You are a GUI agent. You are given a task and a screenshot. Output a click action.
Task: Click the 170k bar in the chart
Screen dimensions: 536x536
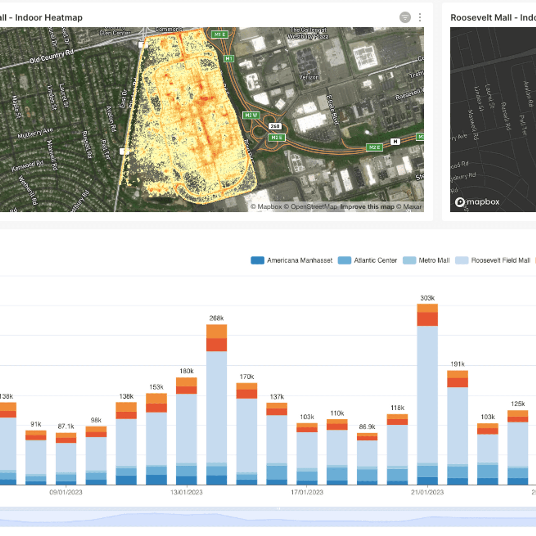(x=247, y=434)
